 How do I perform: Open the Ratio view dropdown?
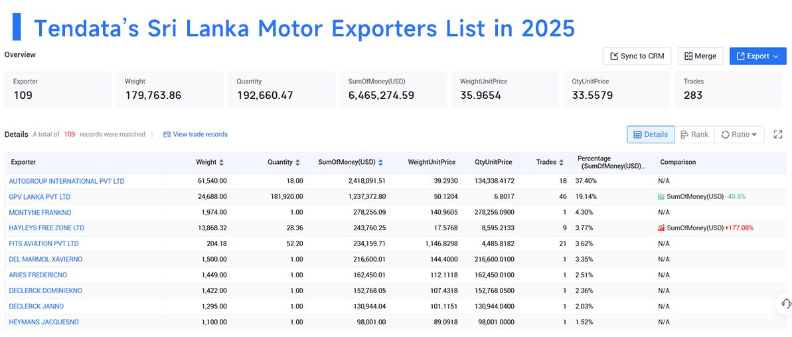pos(740,134)
